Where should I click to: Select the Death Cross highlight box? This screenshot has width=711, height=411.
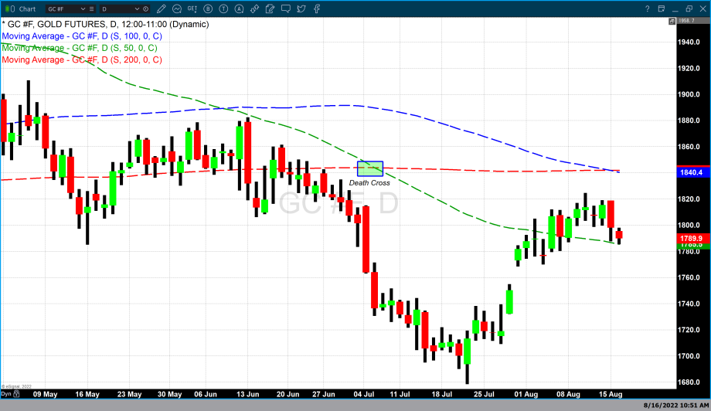pos(370,168)
